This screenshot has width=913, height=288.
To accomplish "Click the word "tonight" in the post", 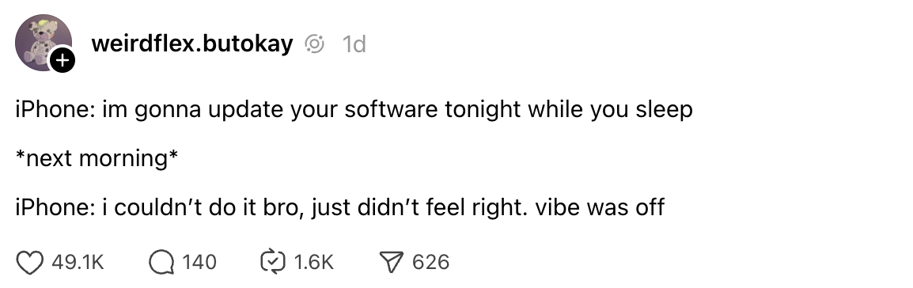I will coord(483,109).
